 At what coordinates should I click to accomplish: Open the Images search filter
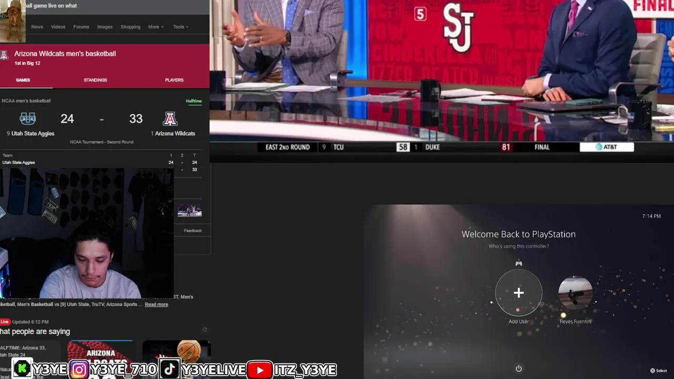[x=105, y=27]
